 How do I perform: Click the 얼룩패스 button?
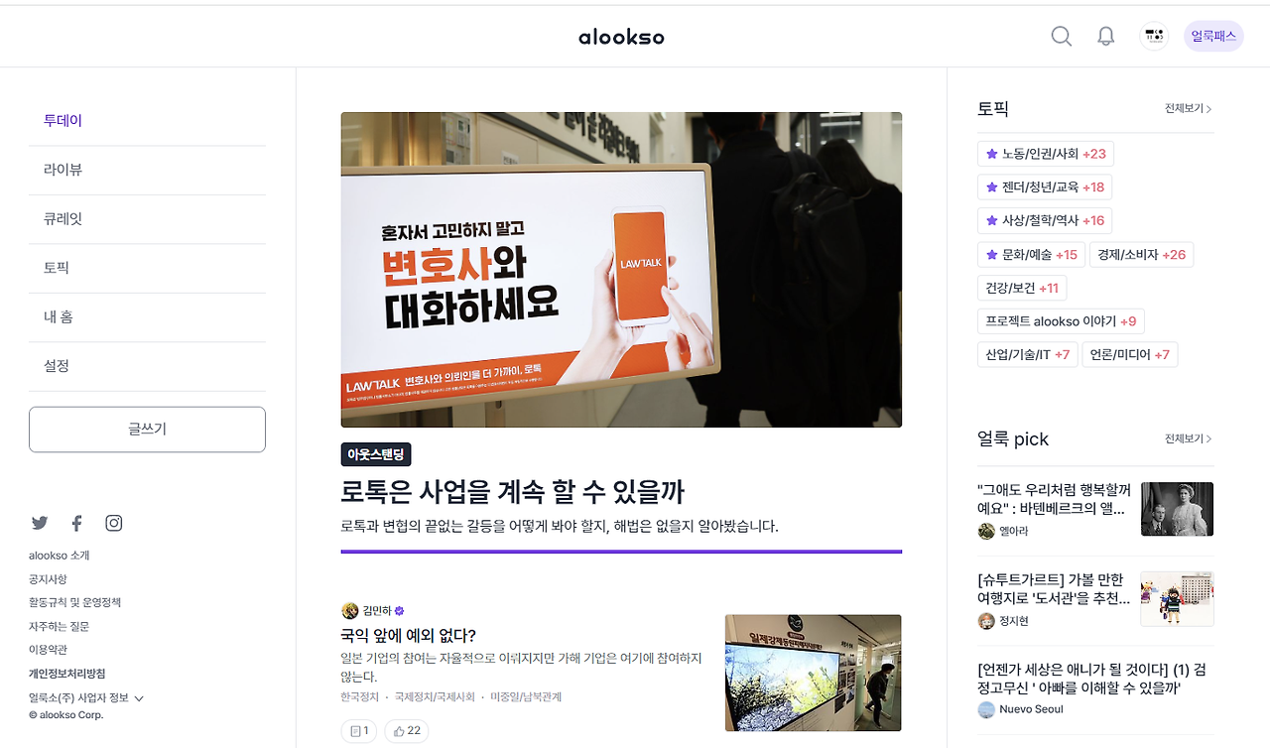pos(1213,37)
